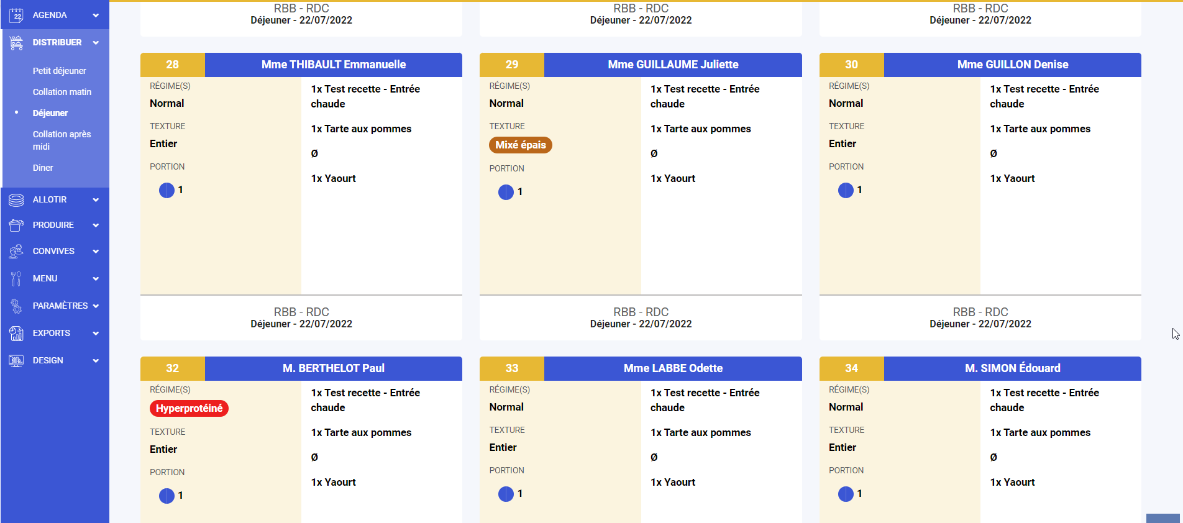Click the Distribuer trolley icon

click(16, 43)
